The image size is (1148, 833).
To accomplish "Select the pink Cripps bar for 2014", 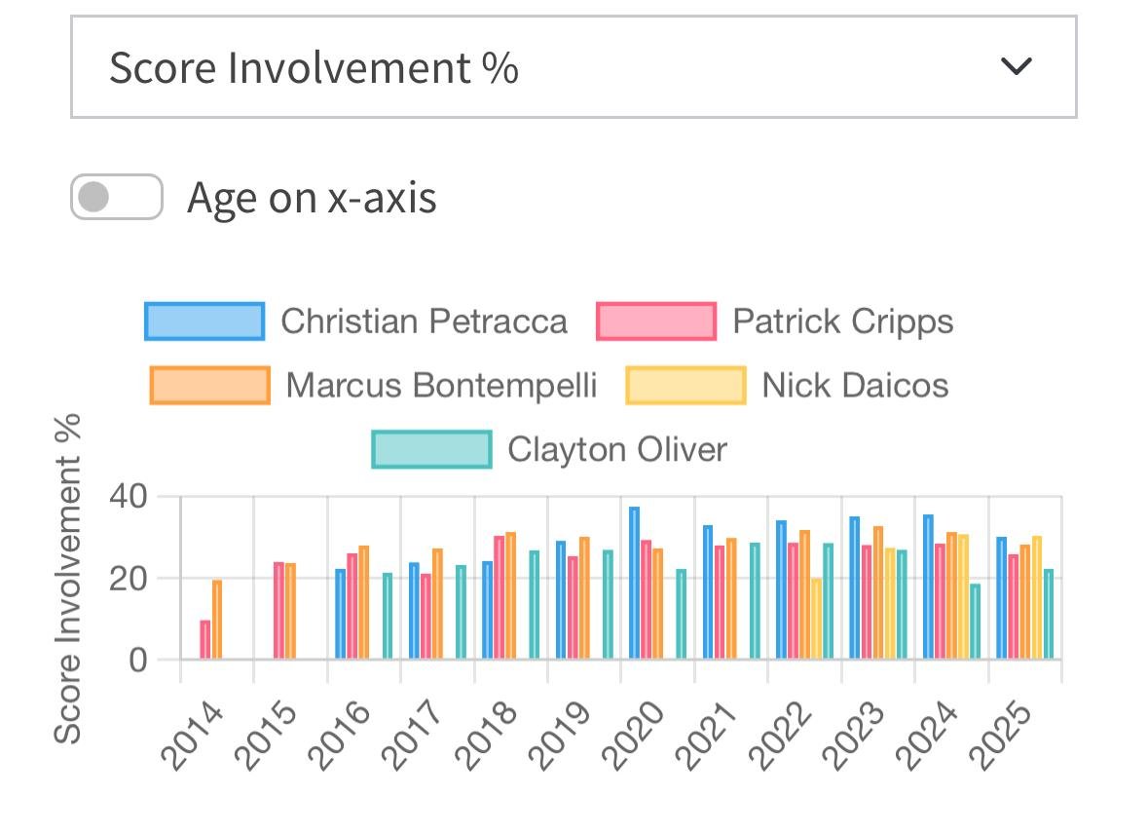I will tap(205, 639).
